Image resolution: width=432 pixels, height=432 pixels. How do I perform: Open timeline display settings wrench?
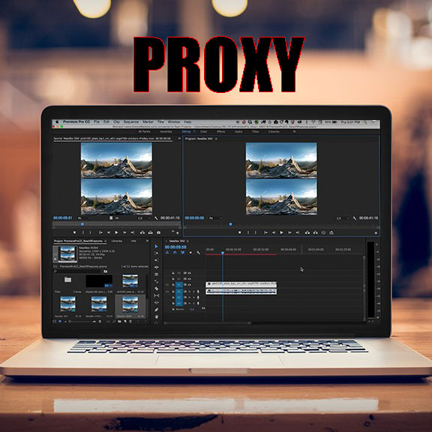[x=198, y=252]
